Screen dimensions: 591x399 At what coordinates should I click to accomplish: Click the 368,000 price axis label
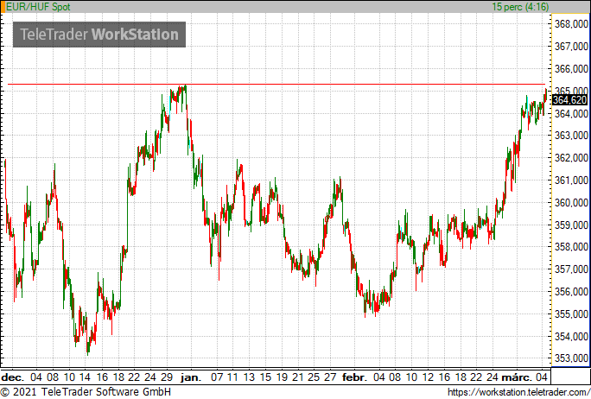coord(571,24)
